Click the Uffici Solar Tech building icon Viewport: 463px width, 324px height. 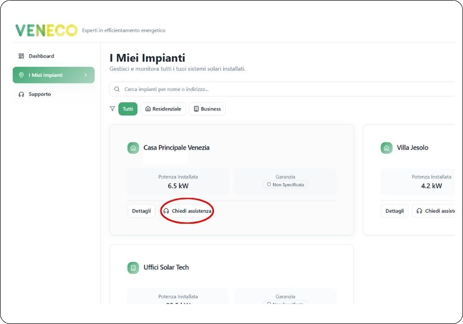point(133,267)
